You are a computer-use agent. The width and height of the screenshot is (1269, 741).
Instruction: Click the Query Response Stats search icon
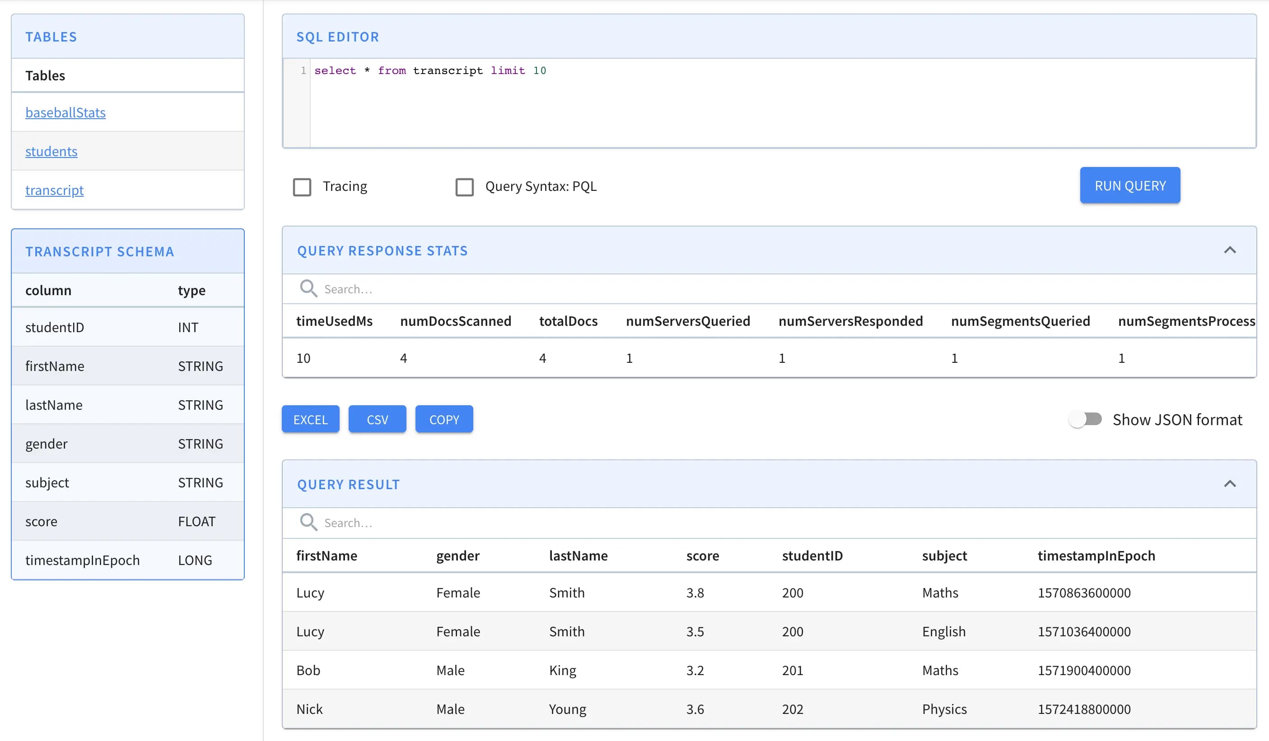click(x=307, y=287)
